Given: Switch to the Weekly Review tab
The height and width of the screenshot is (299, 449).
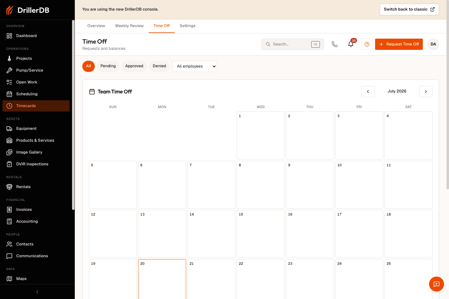Looking at the screenshot, I should click(129, 26).
